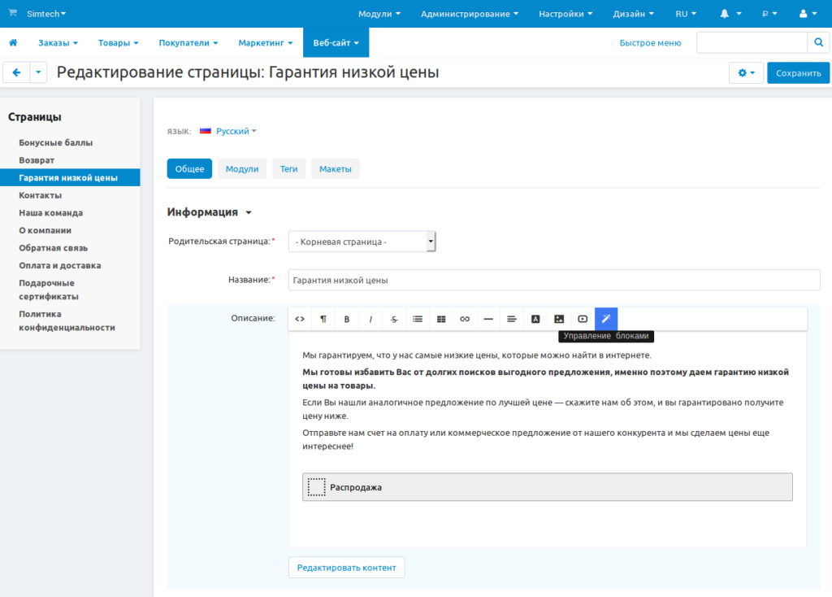Switch to the Теги tab
The width and height of the screenshot is (832, 597).
[x=288, y=169]
